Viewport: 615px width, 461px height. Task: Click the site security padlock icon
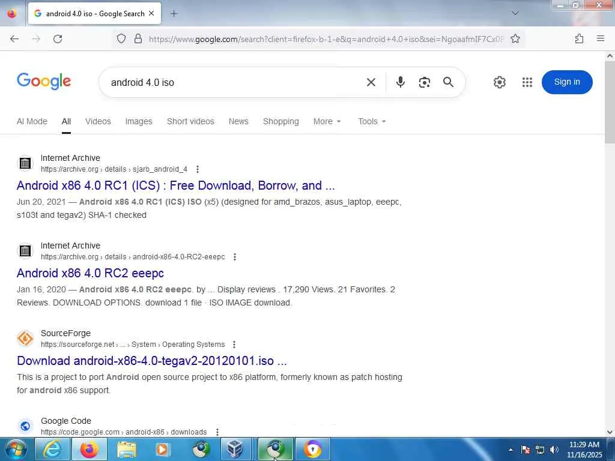click(x=138, y=38)
